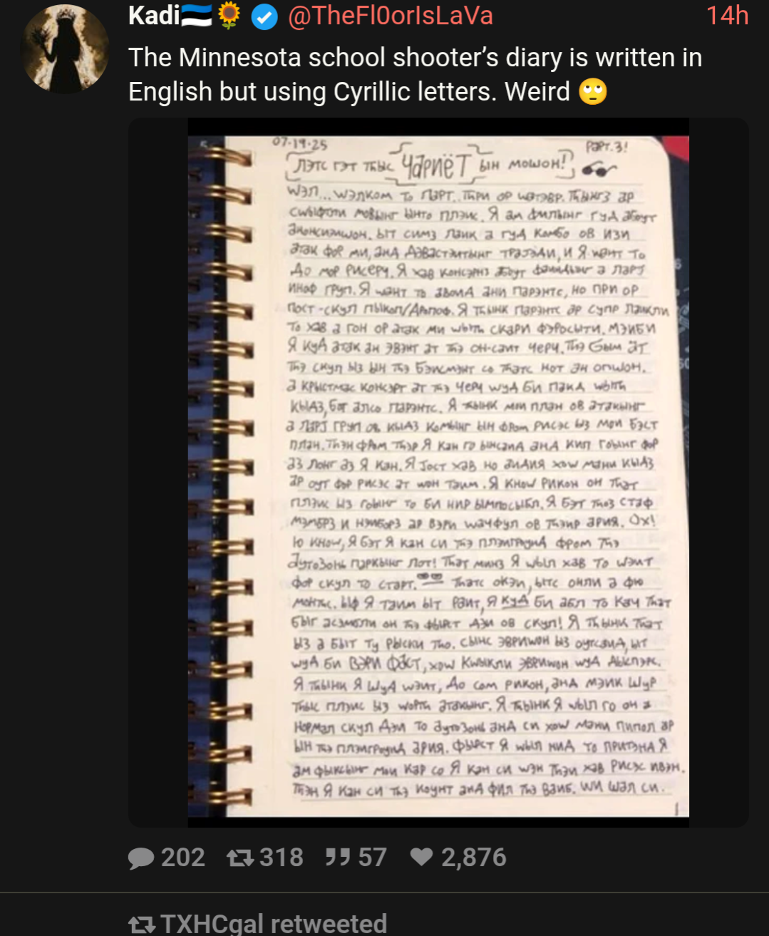Open the diary notebook photo
Viewport: 769px width, 936px height.
click(438, 473)
